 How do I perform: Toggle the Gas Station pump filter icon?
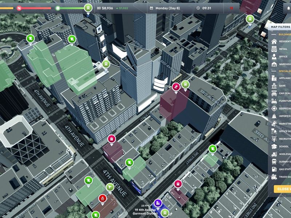pos(274,169)
